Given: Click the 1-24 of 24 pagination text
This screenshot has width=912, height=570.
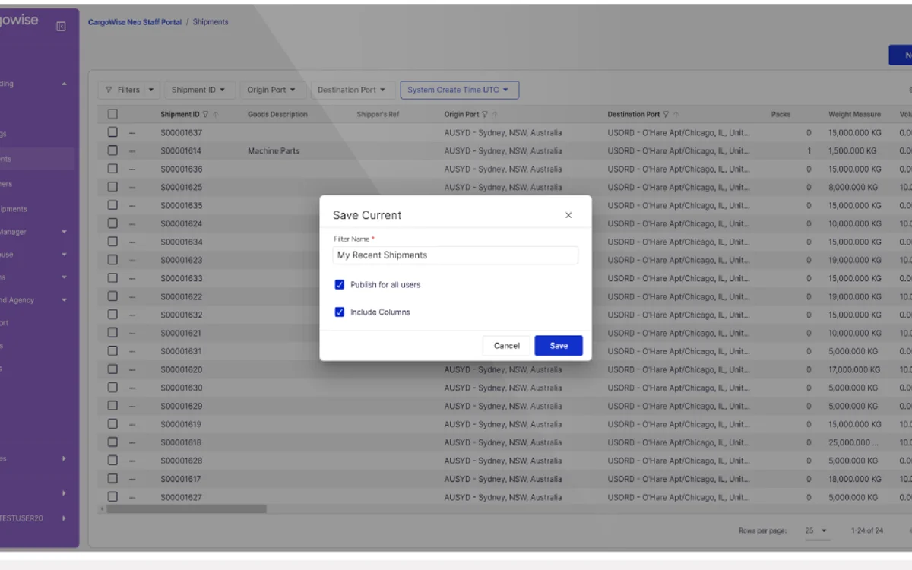Looking at the screenshot, I should point(867,530).
